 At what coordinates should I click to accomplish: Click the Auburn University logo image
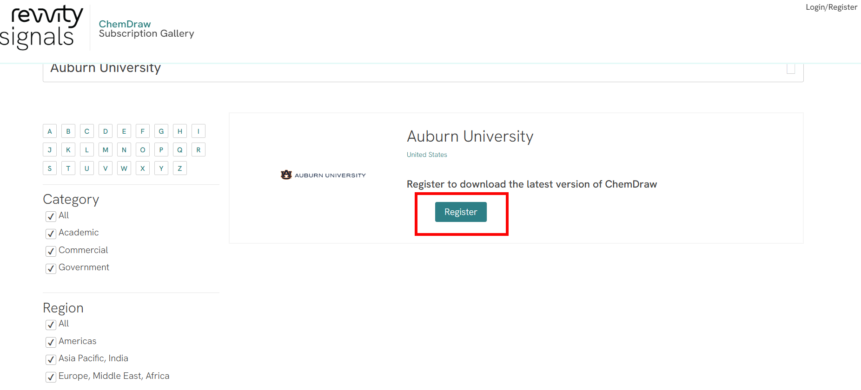pos(323,175)
